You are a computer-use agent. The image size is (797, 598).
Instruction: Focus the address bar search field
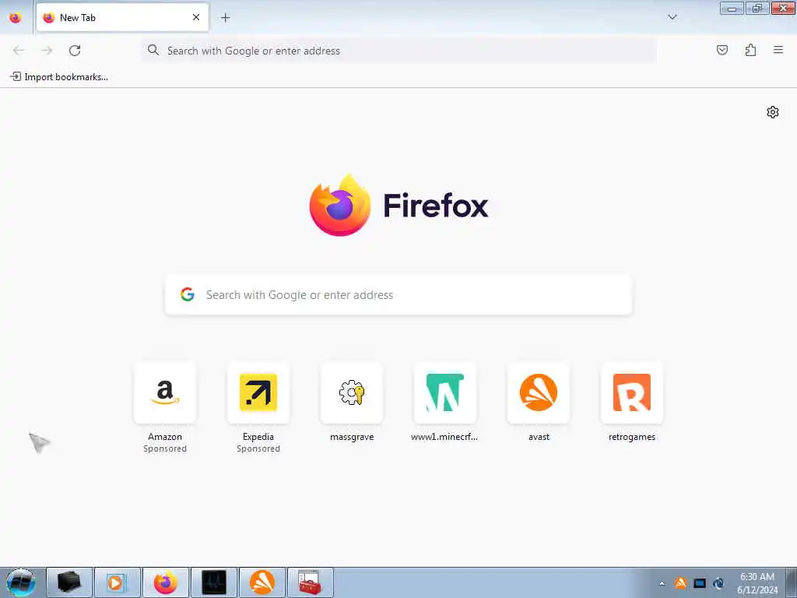click(398, 51)
